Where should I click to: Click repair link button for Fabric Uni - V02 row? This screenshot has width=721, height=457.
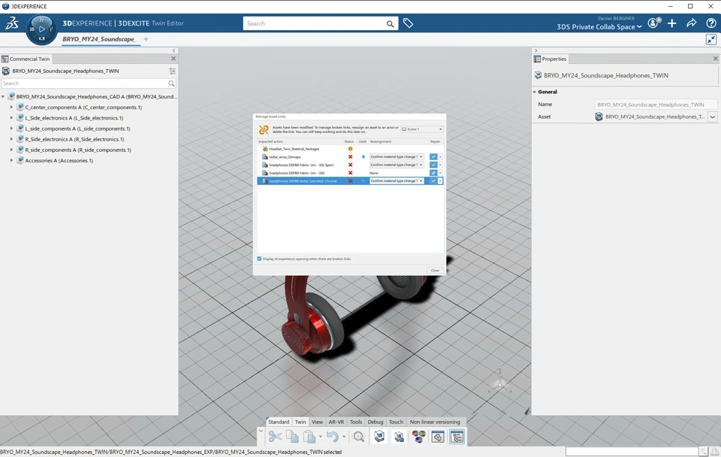coord(433,173)
